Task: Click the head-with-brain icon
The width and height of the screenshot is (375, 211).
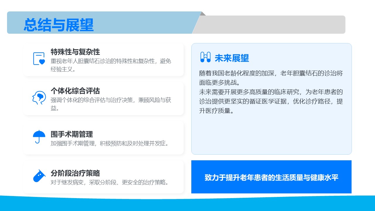Action: [39, 98]
